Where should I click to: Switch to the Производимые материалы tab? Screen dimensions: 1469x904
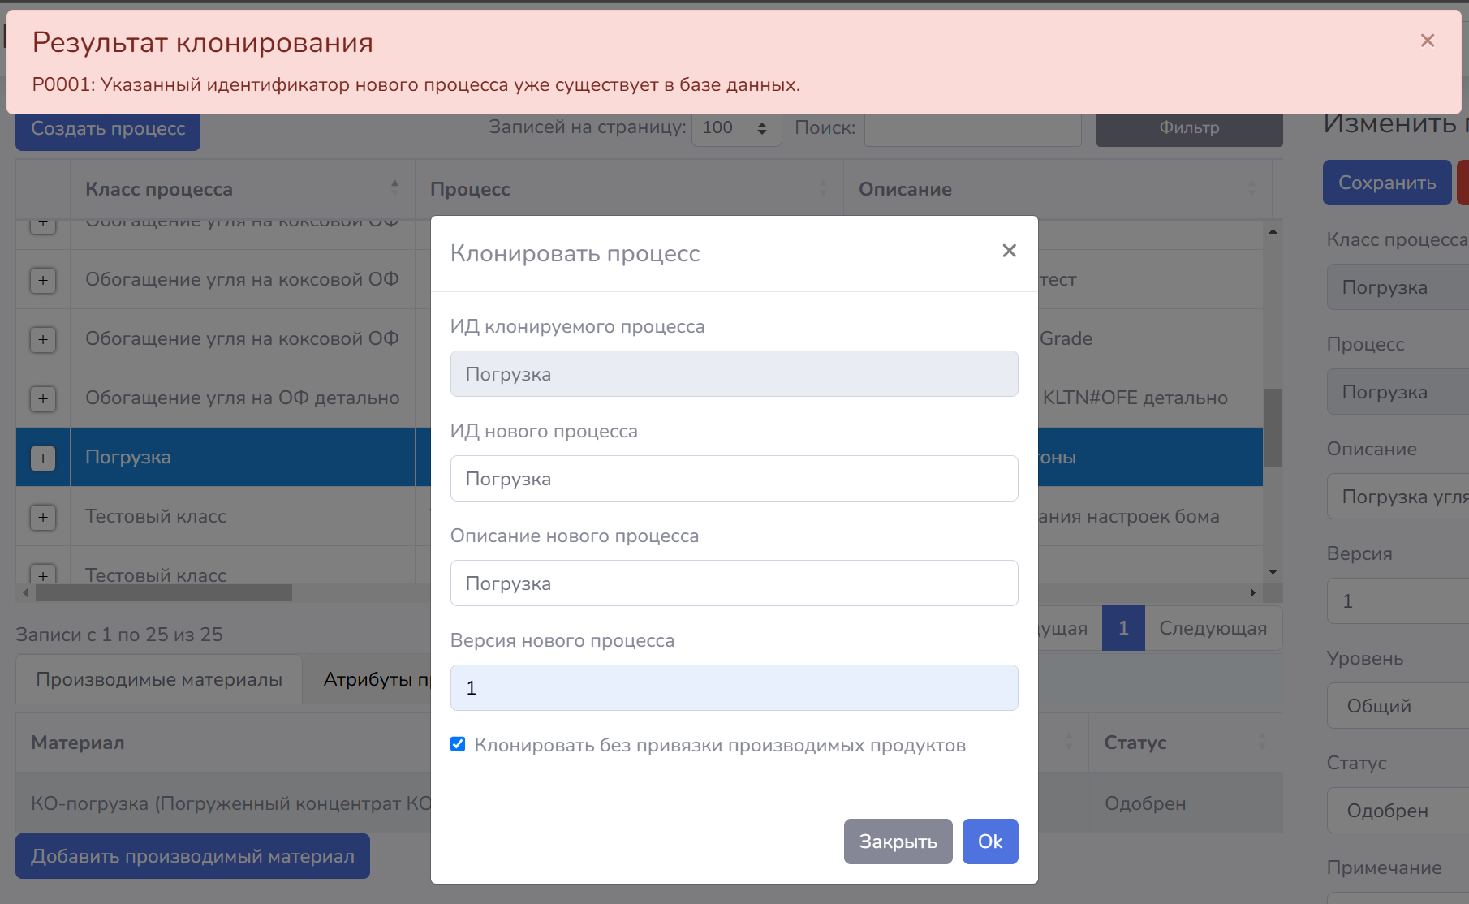coord(159,679)
